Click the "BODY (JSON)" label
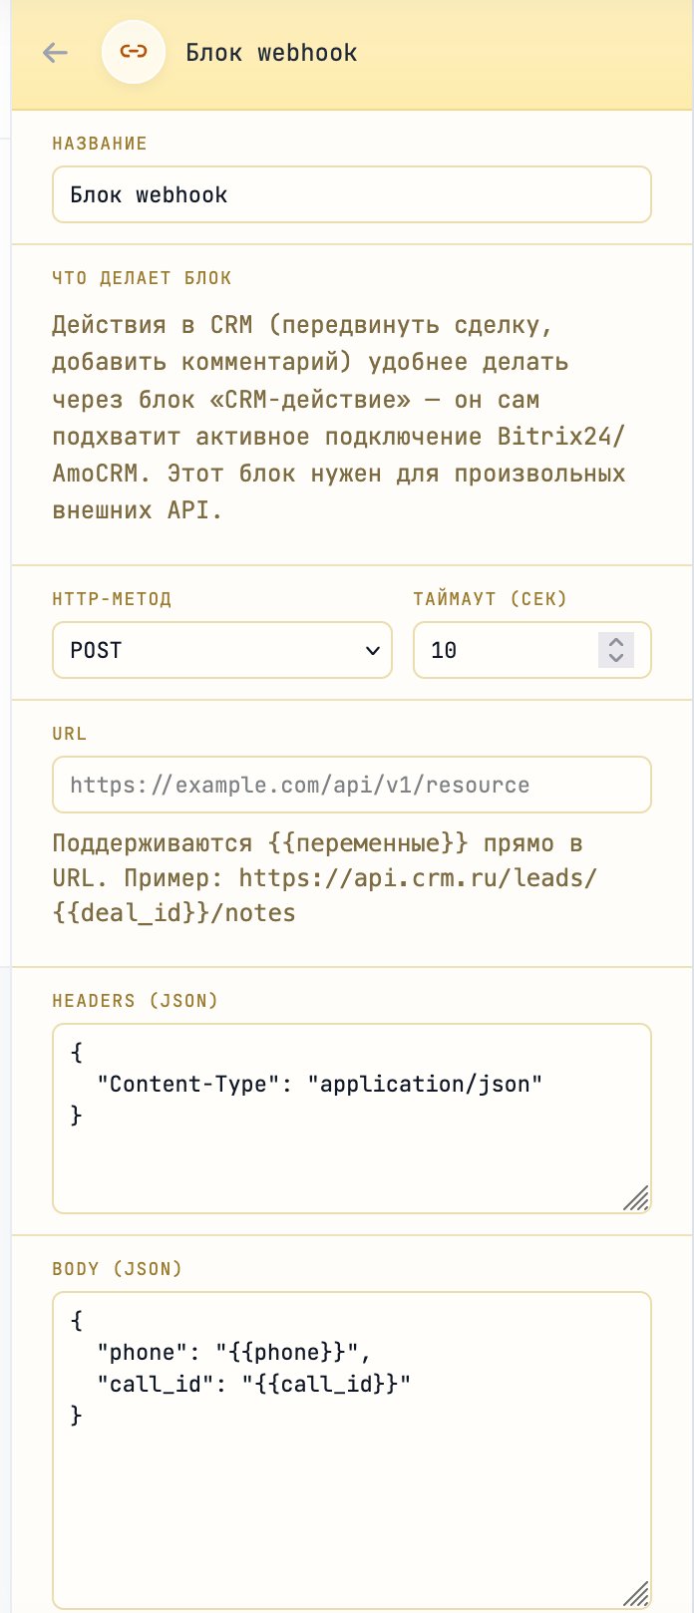This screenshot has height=1613, width=694. [118, 1269]
